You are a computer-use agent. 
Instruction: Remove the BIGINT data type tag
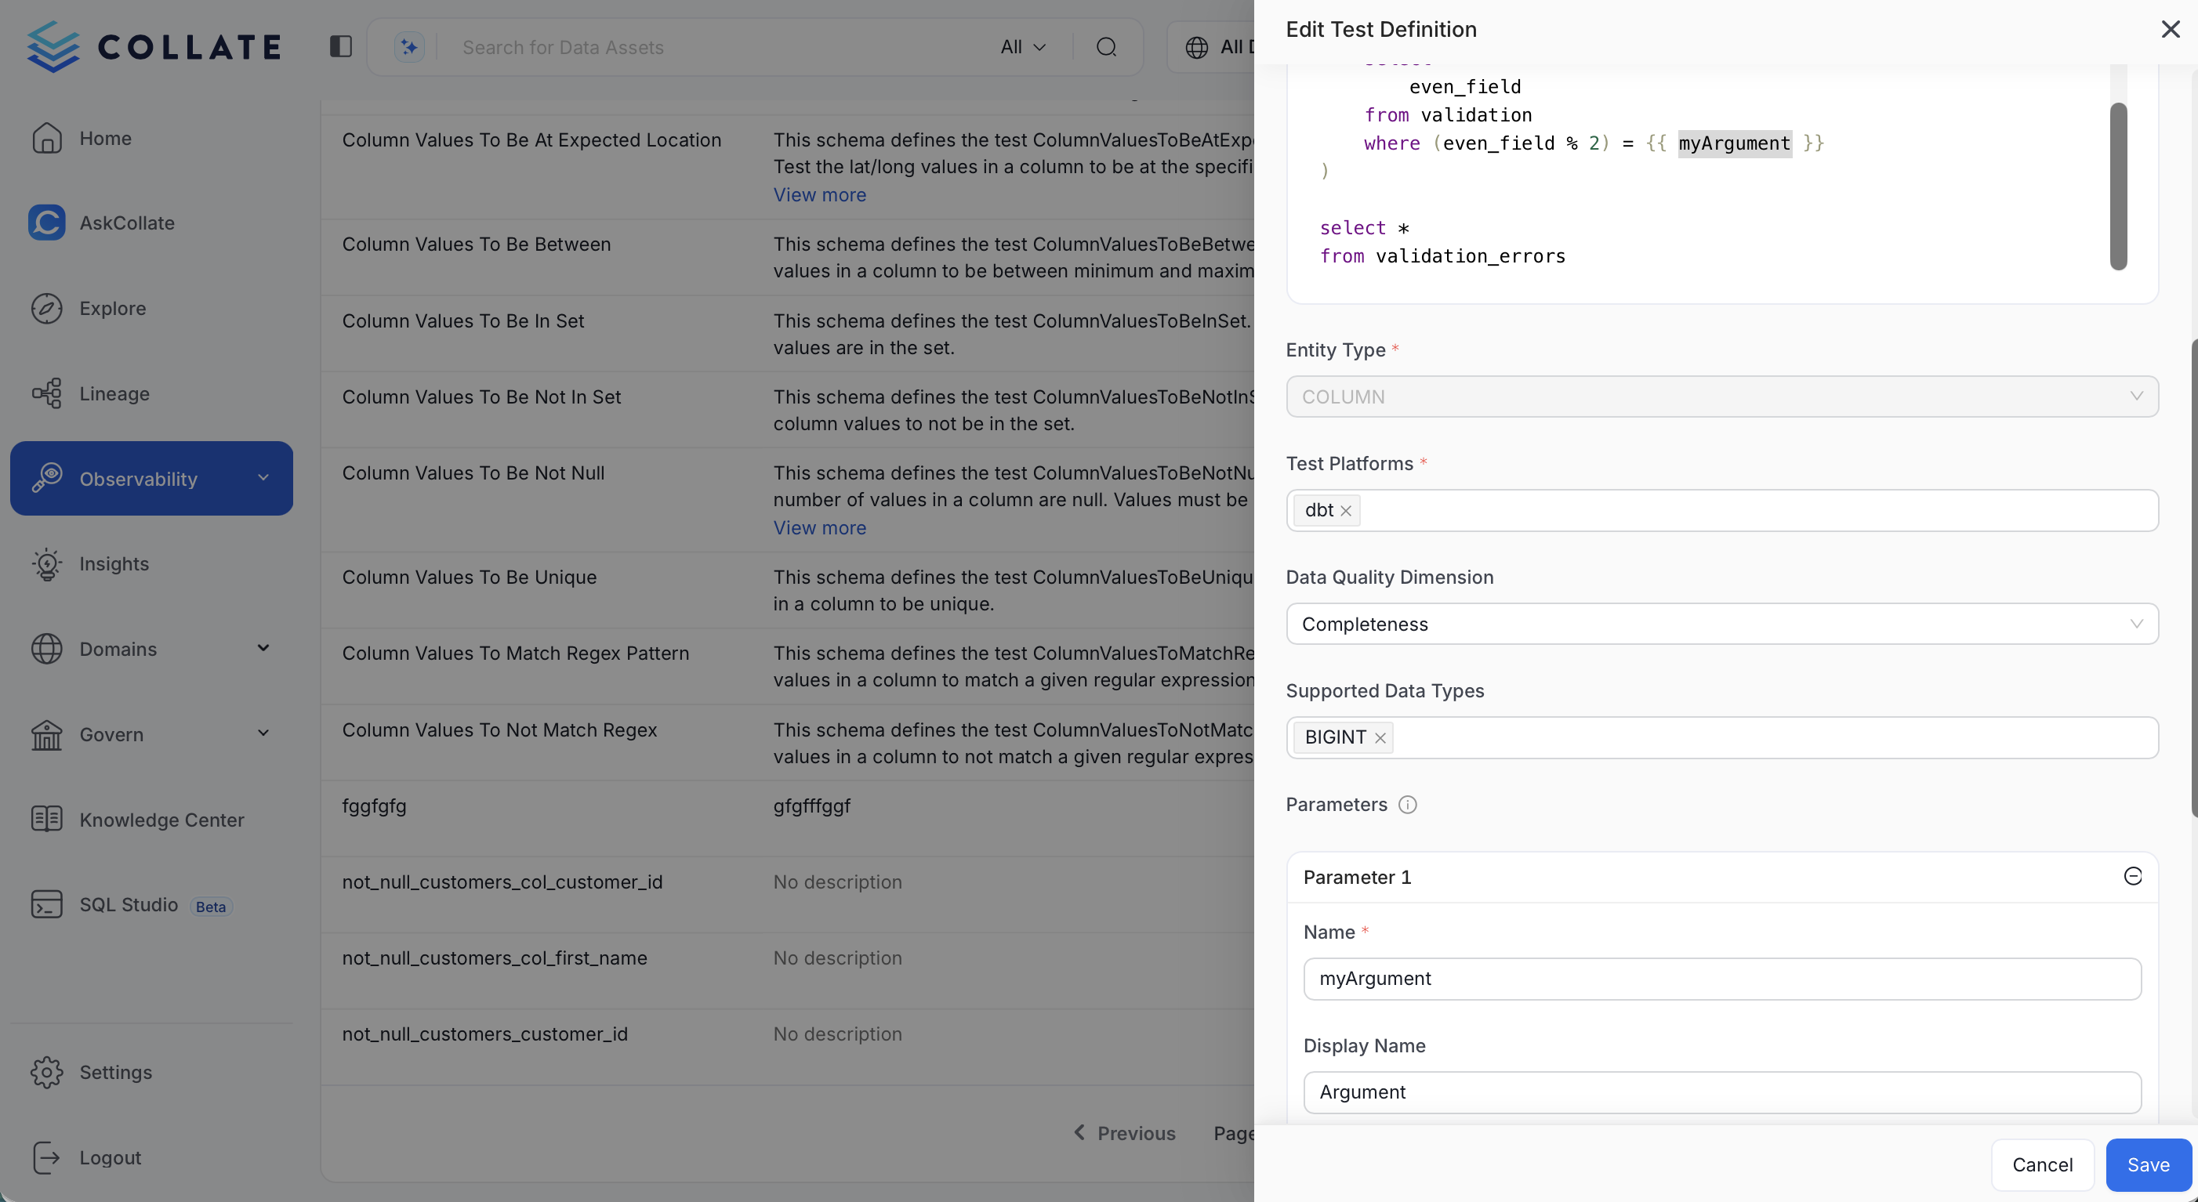[1380, 738]
